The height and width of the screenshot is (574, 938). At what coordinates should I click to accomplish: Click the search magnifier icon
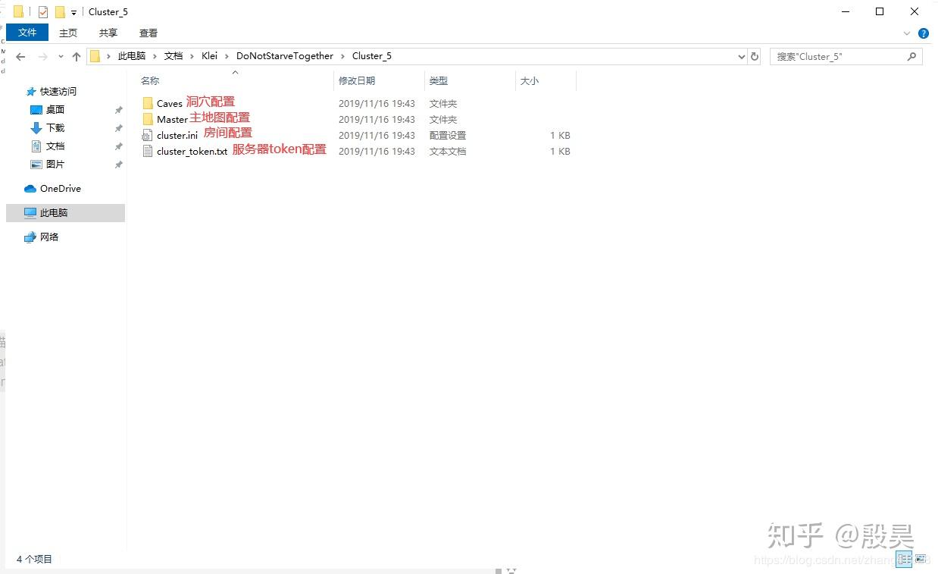[x=911, y=57]
